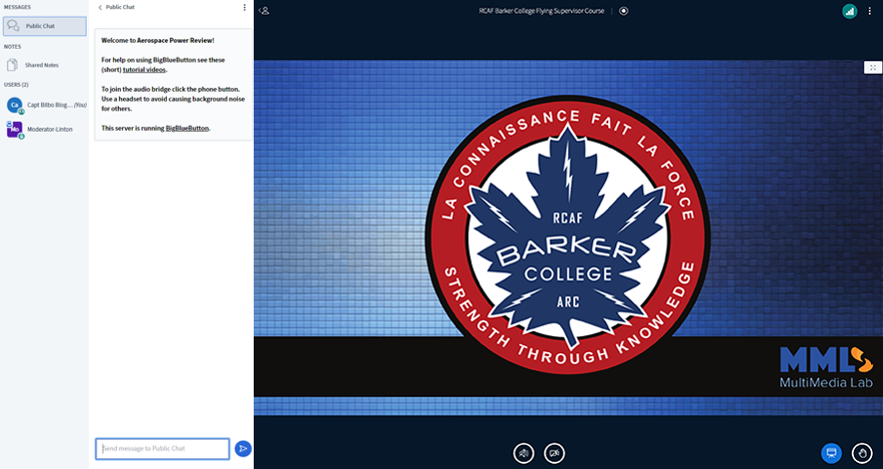Open the tutorial videos link
The image size is (883, 469).
[x=144, y=70]
